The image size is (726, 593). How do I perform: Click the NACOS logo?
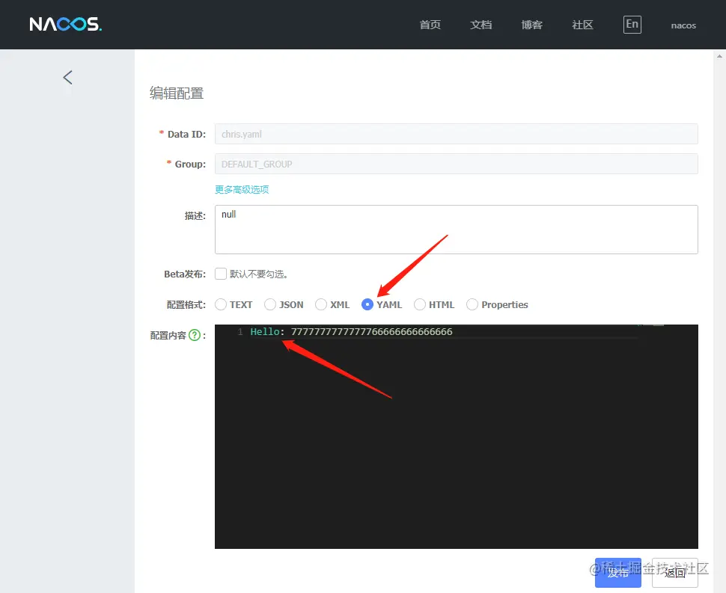coord(66,24)
